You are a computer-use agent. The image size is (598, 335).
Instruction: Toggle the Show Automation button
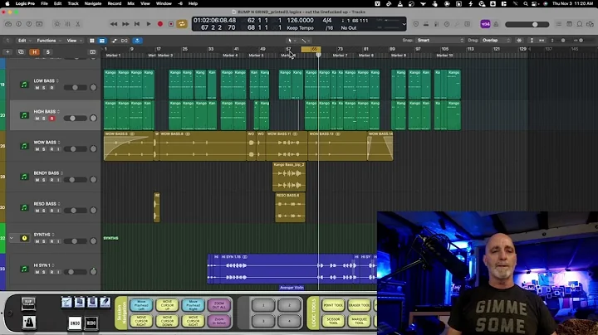pyautogui.click(x=114, y=41)
